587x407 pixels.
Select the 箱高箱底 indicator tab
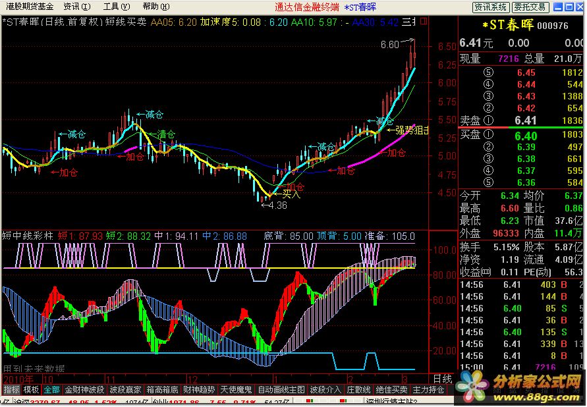click(162, 390)
